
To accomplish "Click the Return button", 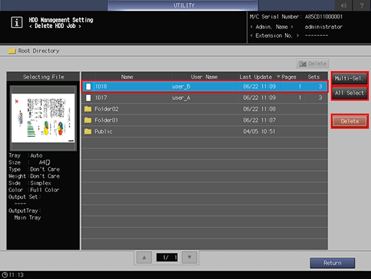I will pos(332,263).
